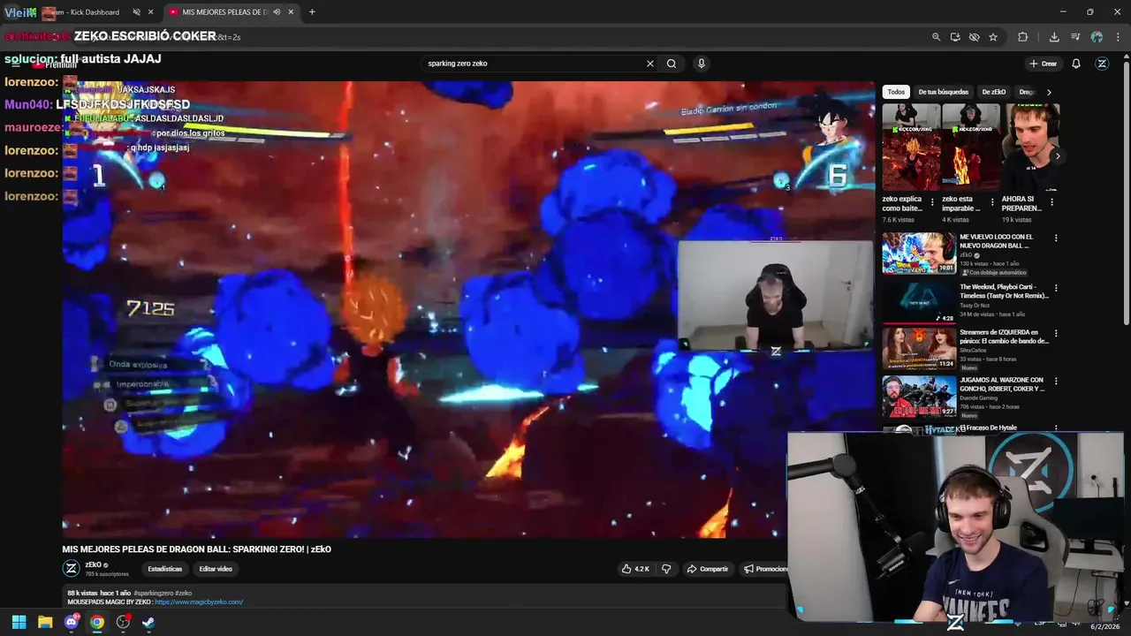The image size is (1131, 636).
Task: Open 'AHORA SI PREPAREN' short thumbnail
Action: [1030, 148]
